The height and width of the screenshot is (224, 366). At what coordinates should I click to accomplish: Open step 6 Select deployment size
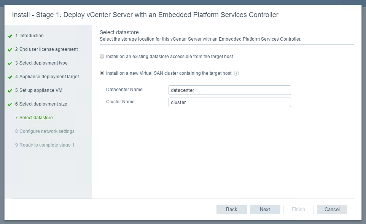(41, 104)
